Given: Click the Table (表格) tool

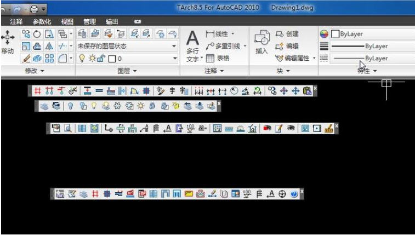Looking at the screenshot, I should point(218,58).
